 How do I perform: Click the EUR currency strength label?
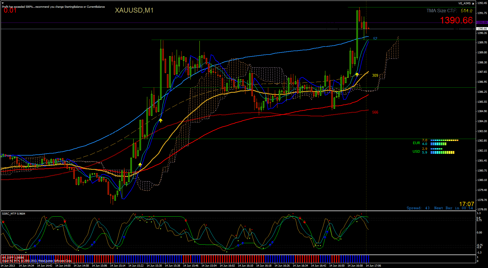(416, 143)
